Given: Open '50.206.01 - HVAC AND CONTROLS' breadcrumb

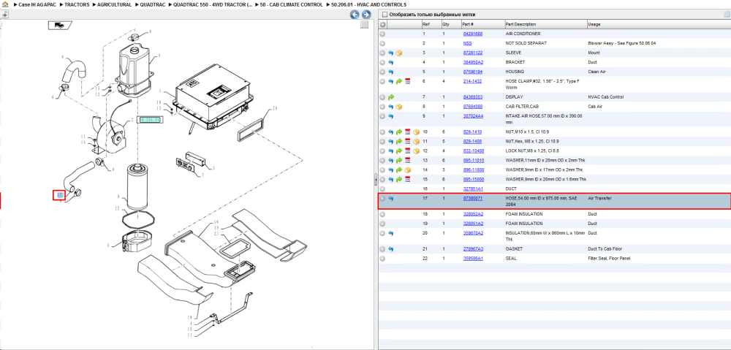Looking at the screenshot, I should click(368, 4).
